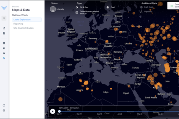Jump to Sep 20 on timeline
The height and width of the screenshot is (119, 179).
[x=160, y=114]
